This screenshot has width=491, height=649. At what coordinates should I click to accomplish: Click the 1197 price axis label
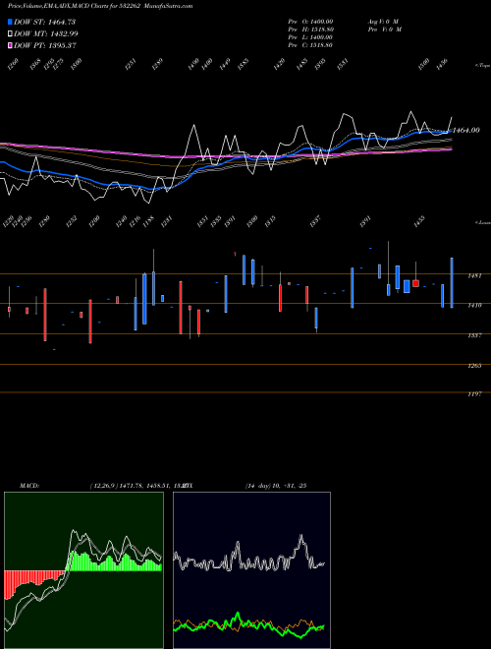click(474, 394)
